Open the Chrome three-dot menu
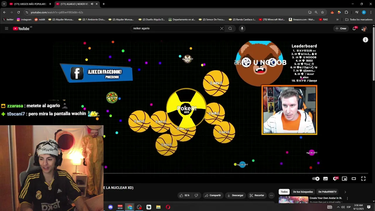The width and height of the screenshot is (375, 211). (371, 12)
